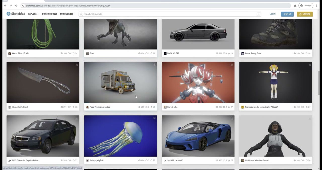The height and width of the screenshot is (170, 322).
Task: Open the Kureiji ollie thumbnail
Action: (198, 82)
